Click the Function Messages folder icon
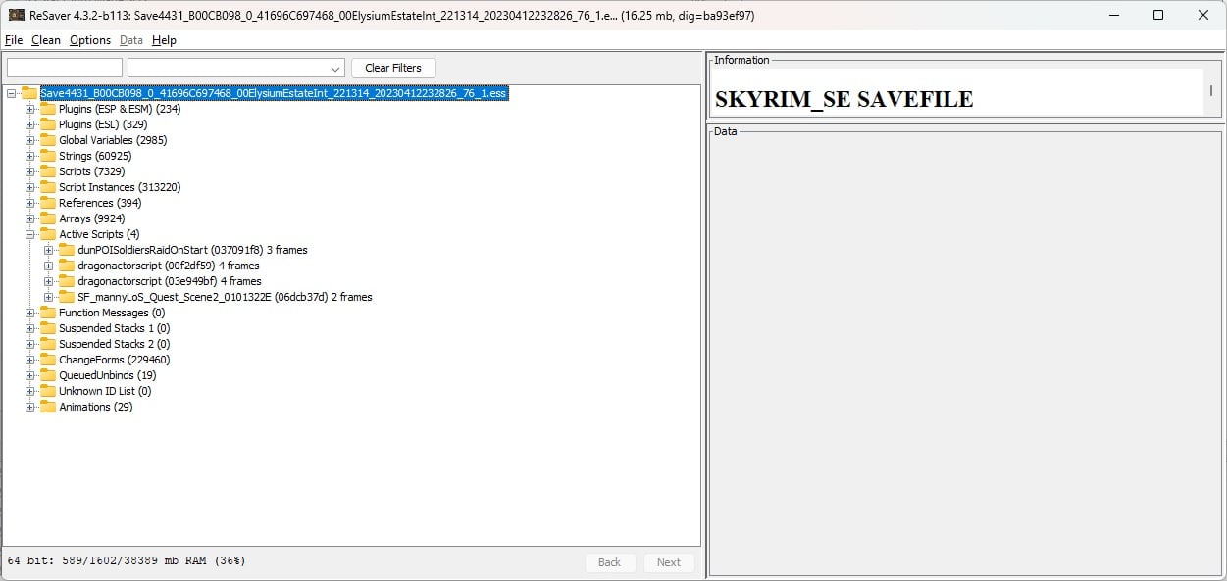Image resolution: width=1227 pixels, height=581 pixels. (47, 313)
